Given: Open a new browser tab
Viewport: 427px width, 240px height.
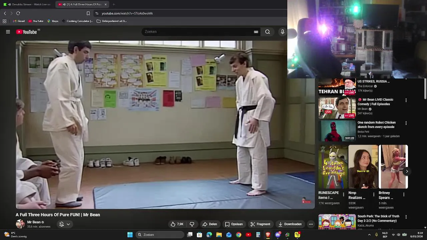Looking at the screenshot, I should point(114,4).
